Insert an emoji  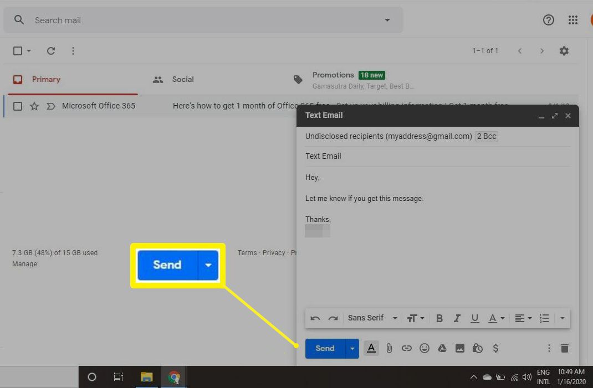(425, 348)
